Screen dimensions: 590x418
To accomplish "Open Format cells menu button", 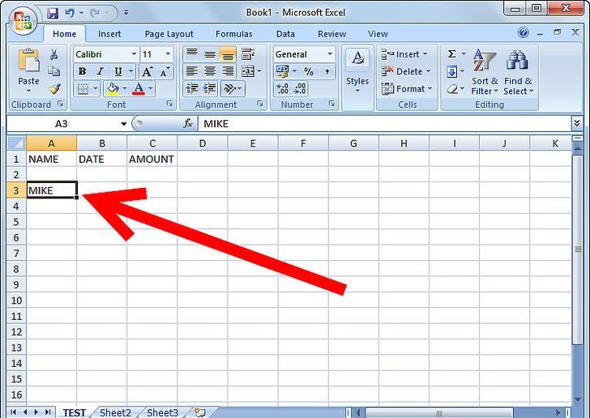I will tap(407, 89).
